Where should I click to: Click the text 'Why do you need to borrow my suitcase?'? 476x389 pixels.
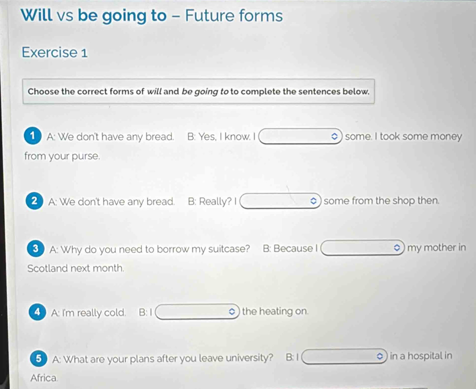[x=155, y=249]
